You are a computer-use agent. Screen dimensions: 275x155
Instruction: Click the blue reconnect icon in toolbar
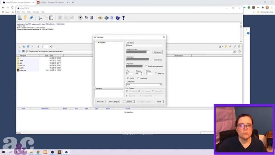[31, 18]
